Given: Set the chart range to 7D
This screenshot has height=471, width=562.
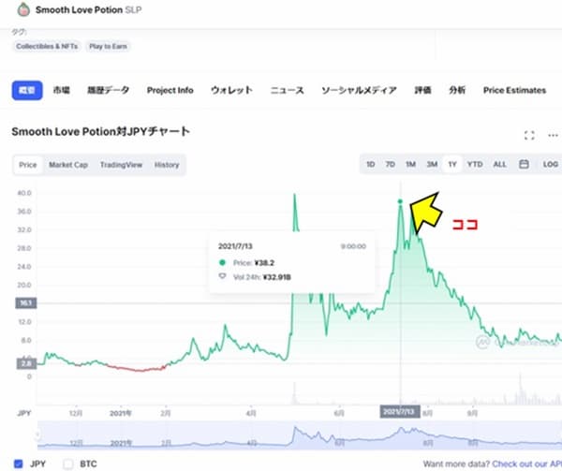Looking at the screenshot, I should pyautogui.click(x=391, y=165).
